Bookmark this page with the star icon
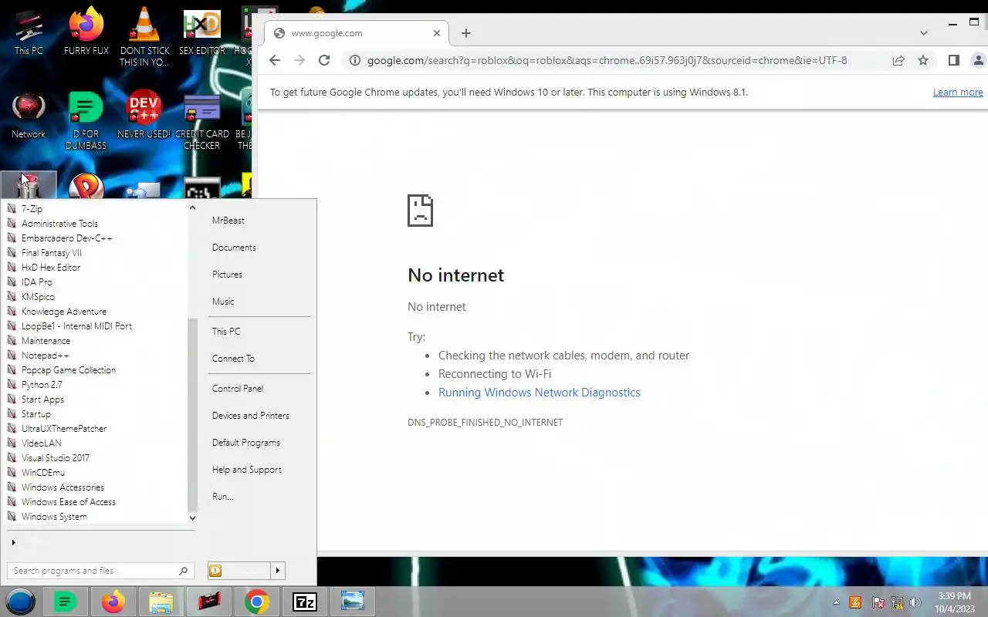This screenshot has height=617, width=988. pyautogui.click(x=923, y=60)
